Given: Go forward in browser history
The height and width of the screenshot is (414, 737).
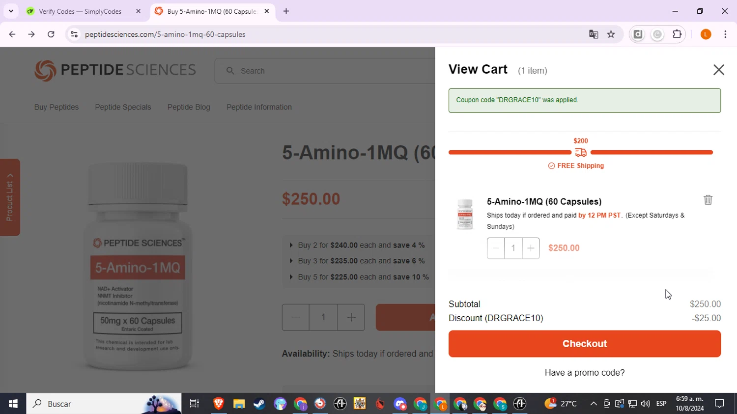Looking at the screenshot, I should pos(31,34).
